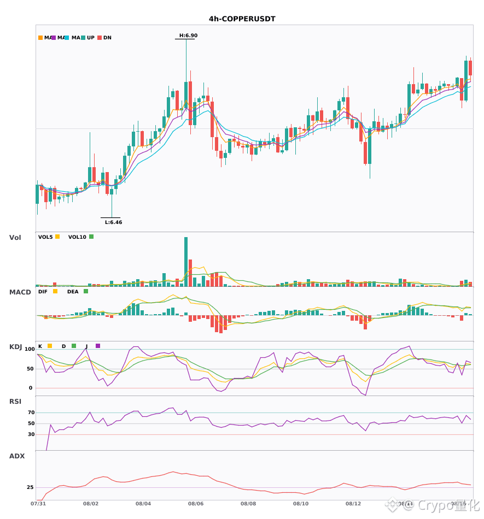Select the Vol panel label
Viewport: 484px width, 519px height.
pos(15,238)
